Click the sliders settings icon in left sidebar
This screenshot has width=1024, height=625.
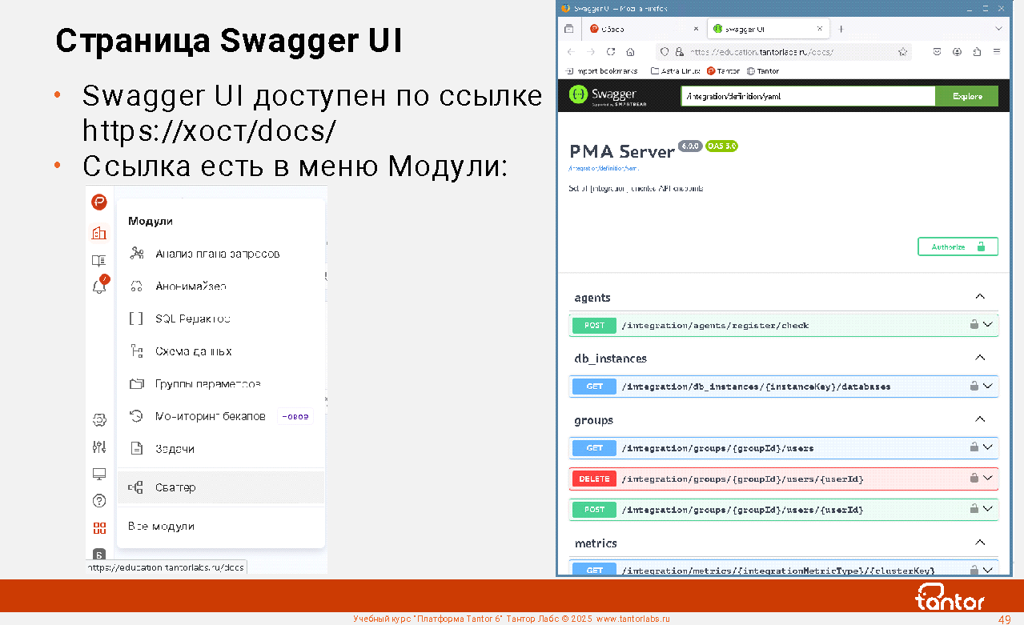[99, 447]
